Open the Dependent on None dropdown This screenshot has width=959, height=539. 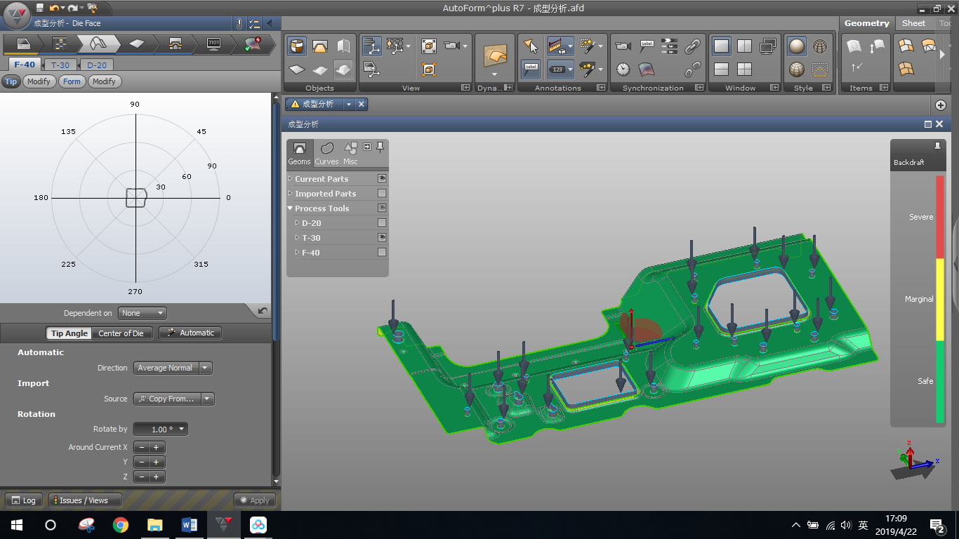coord(142,313)
